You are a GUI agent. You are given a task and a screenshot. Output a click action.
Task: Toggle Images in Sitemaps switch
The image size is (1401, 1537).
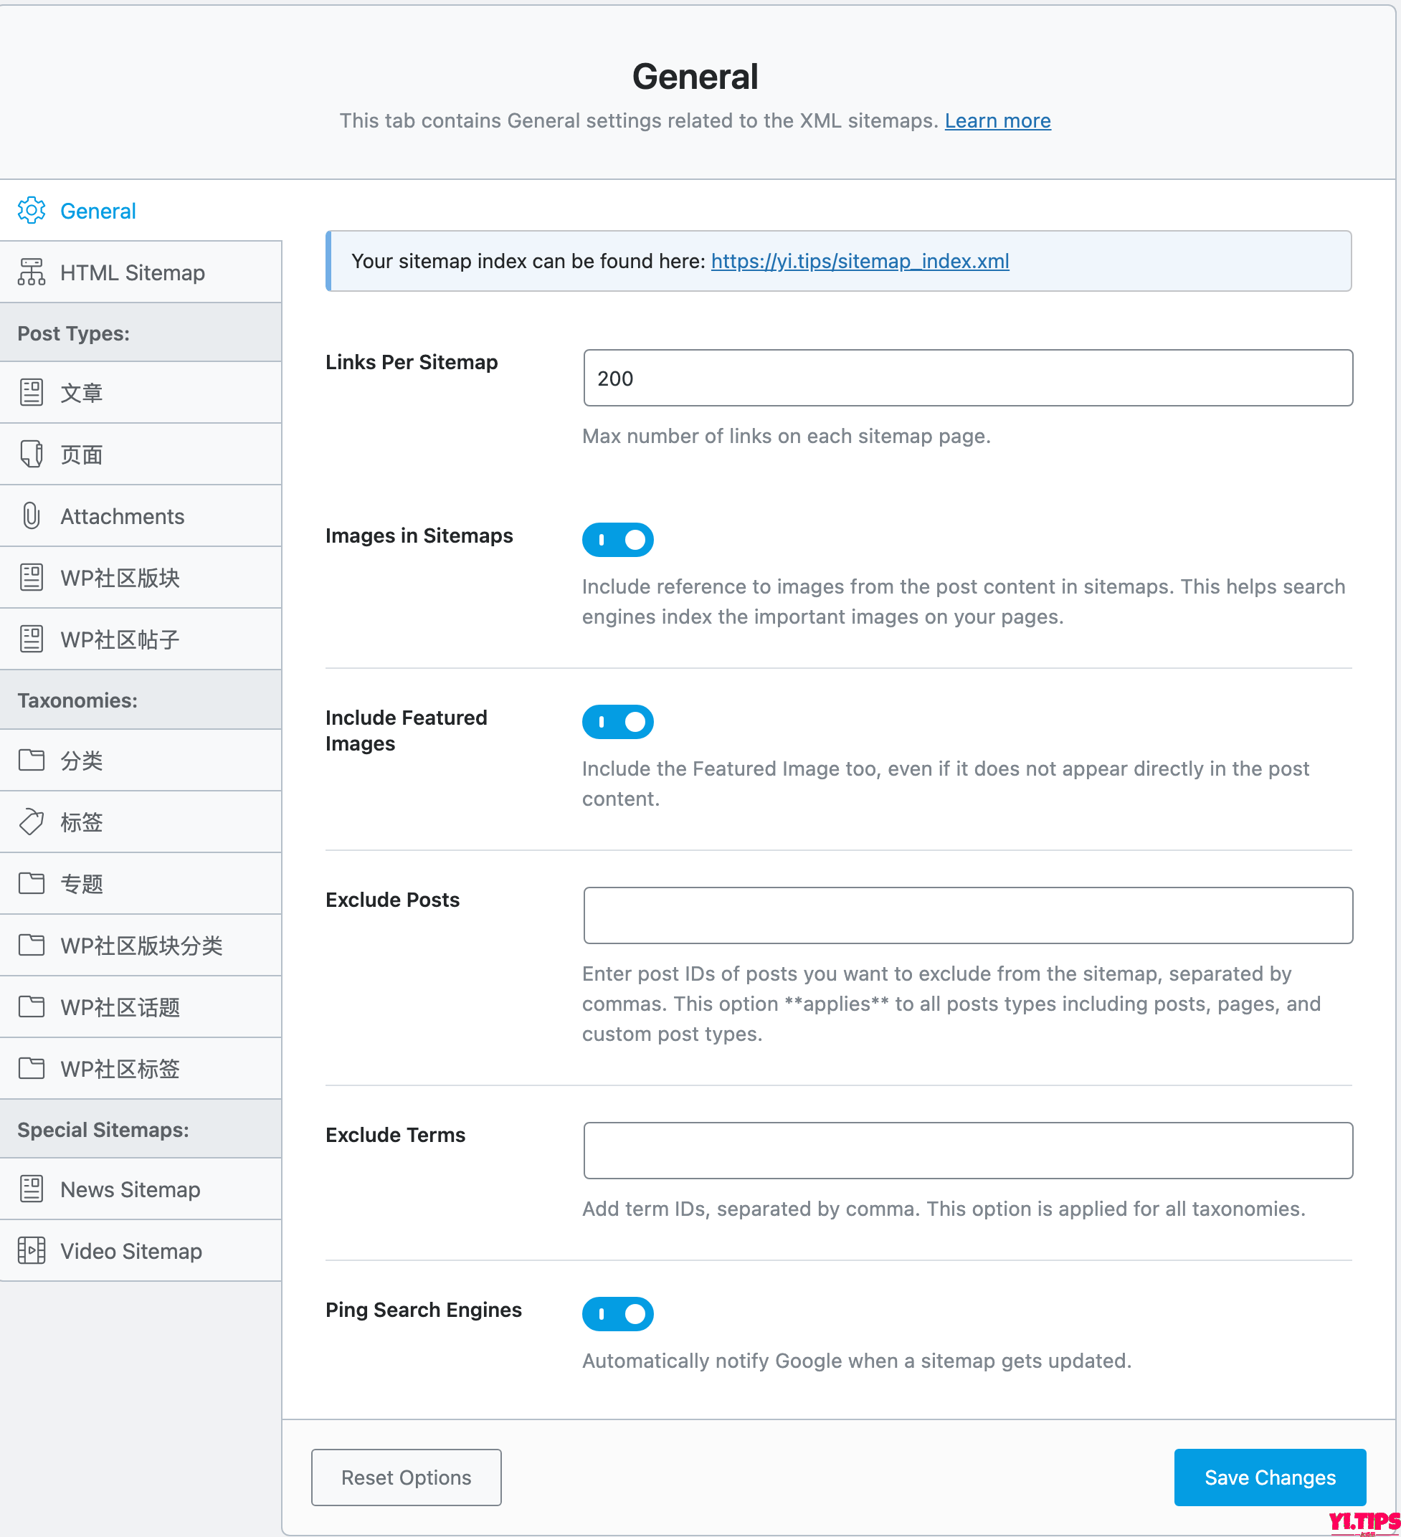coord(618,540)
